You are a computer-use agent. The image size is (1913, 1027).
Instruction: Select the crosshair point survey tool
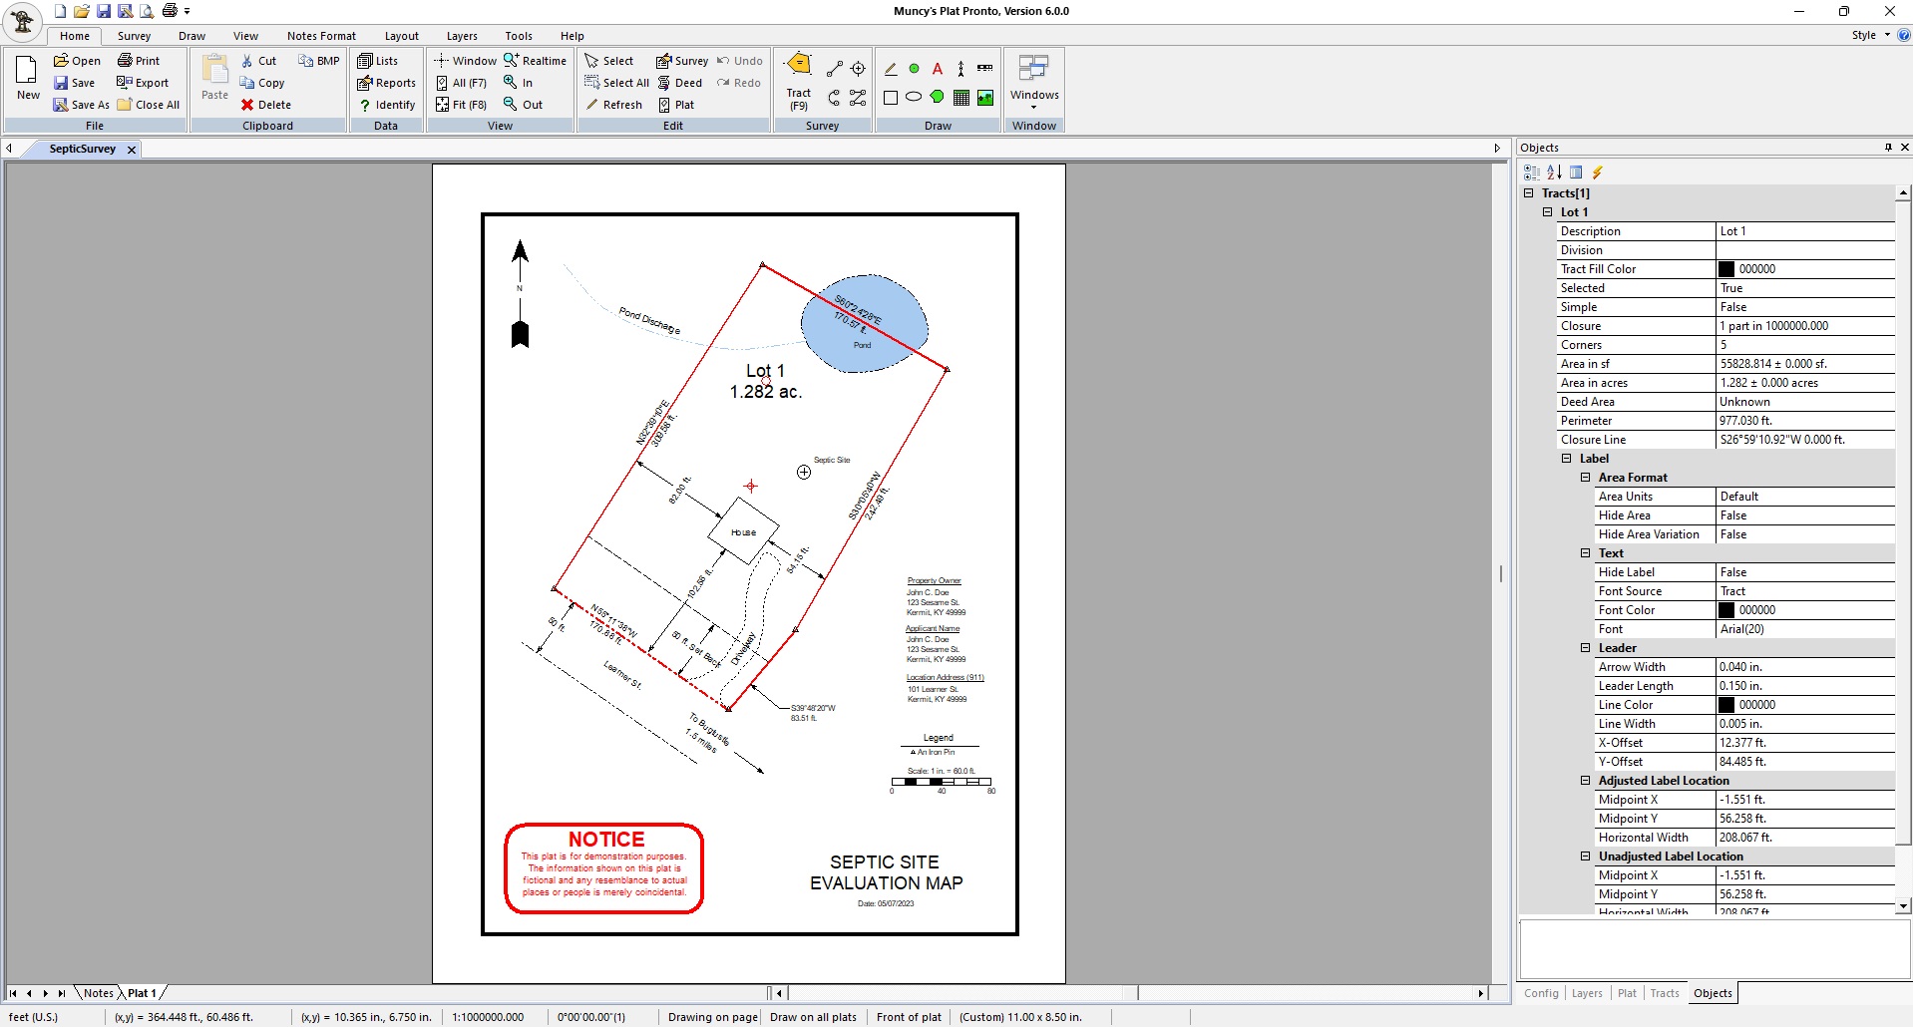(x=858, y=69)
